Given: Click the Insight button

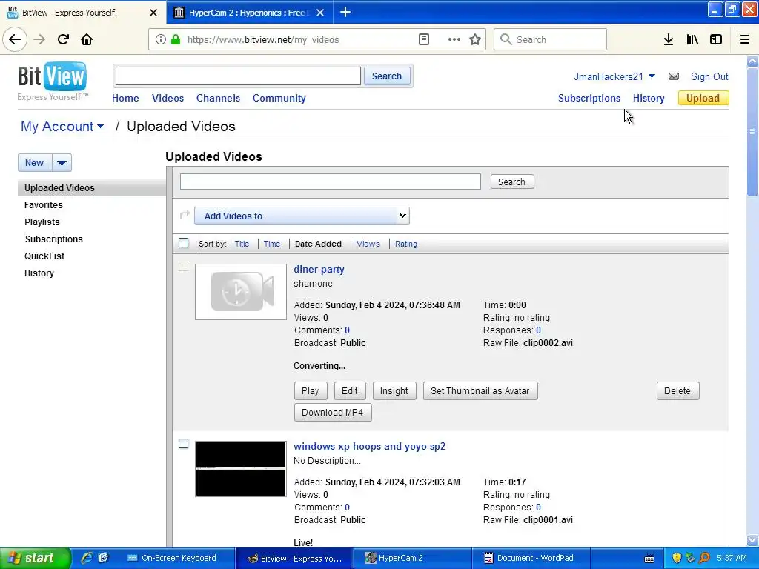Looking at the screenshot, I should pos(394,391).
